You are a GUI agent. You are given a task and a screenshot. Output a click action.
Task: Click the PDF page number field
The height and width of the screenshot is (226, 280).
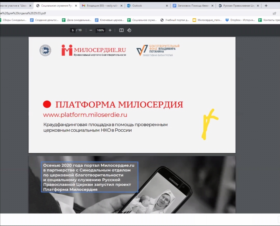point(73,30)
